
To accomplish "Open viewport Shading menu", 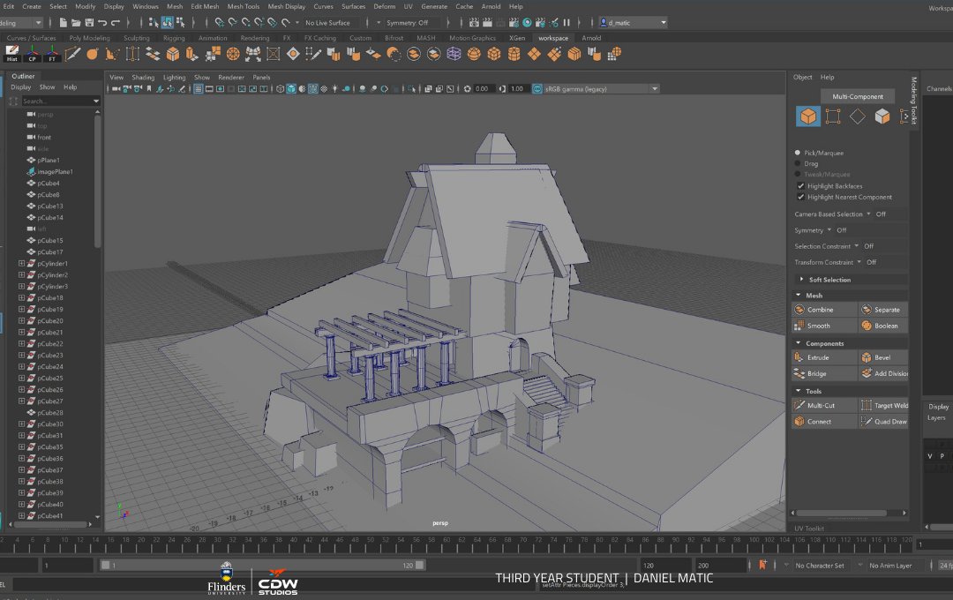I will (143, 77).
